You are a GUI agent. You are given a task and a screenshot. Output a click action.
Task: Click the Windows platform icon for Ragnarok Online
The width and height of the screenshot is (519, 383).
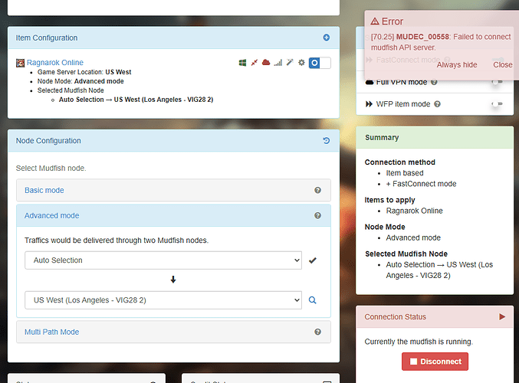pyautogui.click(x=242, y=63)
